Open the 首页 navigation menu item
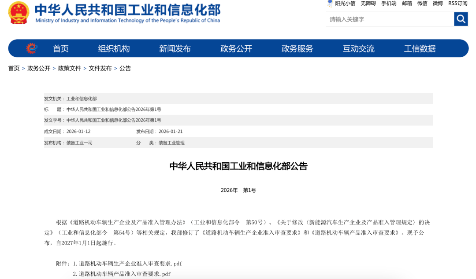 tap(61, 48)
